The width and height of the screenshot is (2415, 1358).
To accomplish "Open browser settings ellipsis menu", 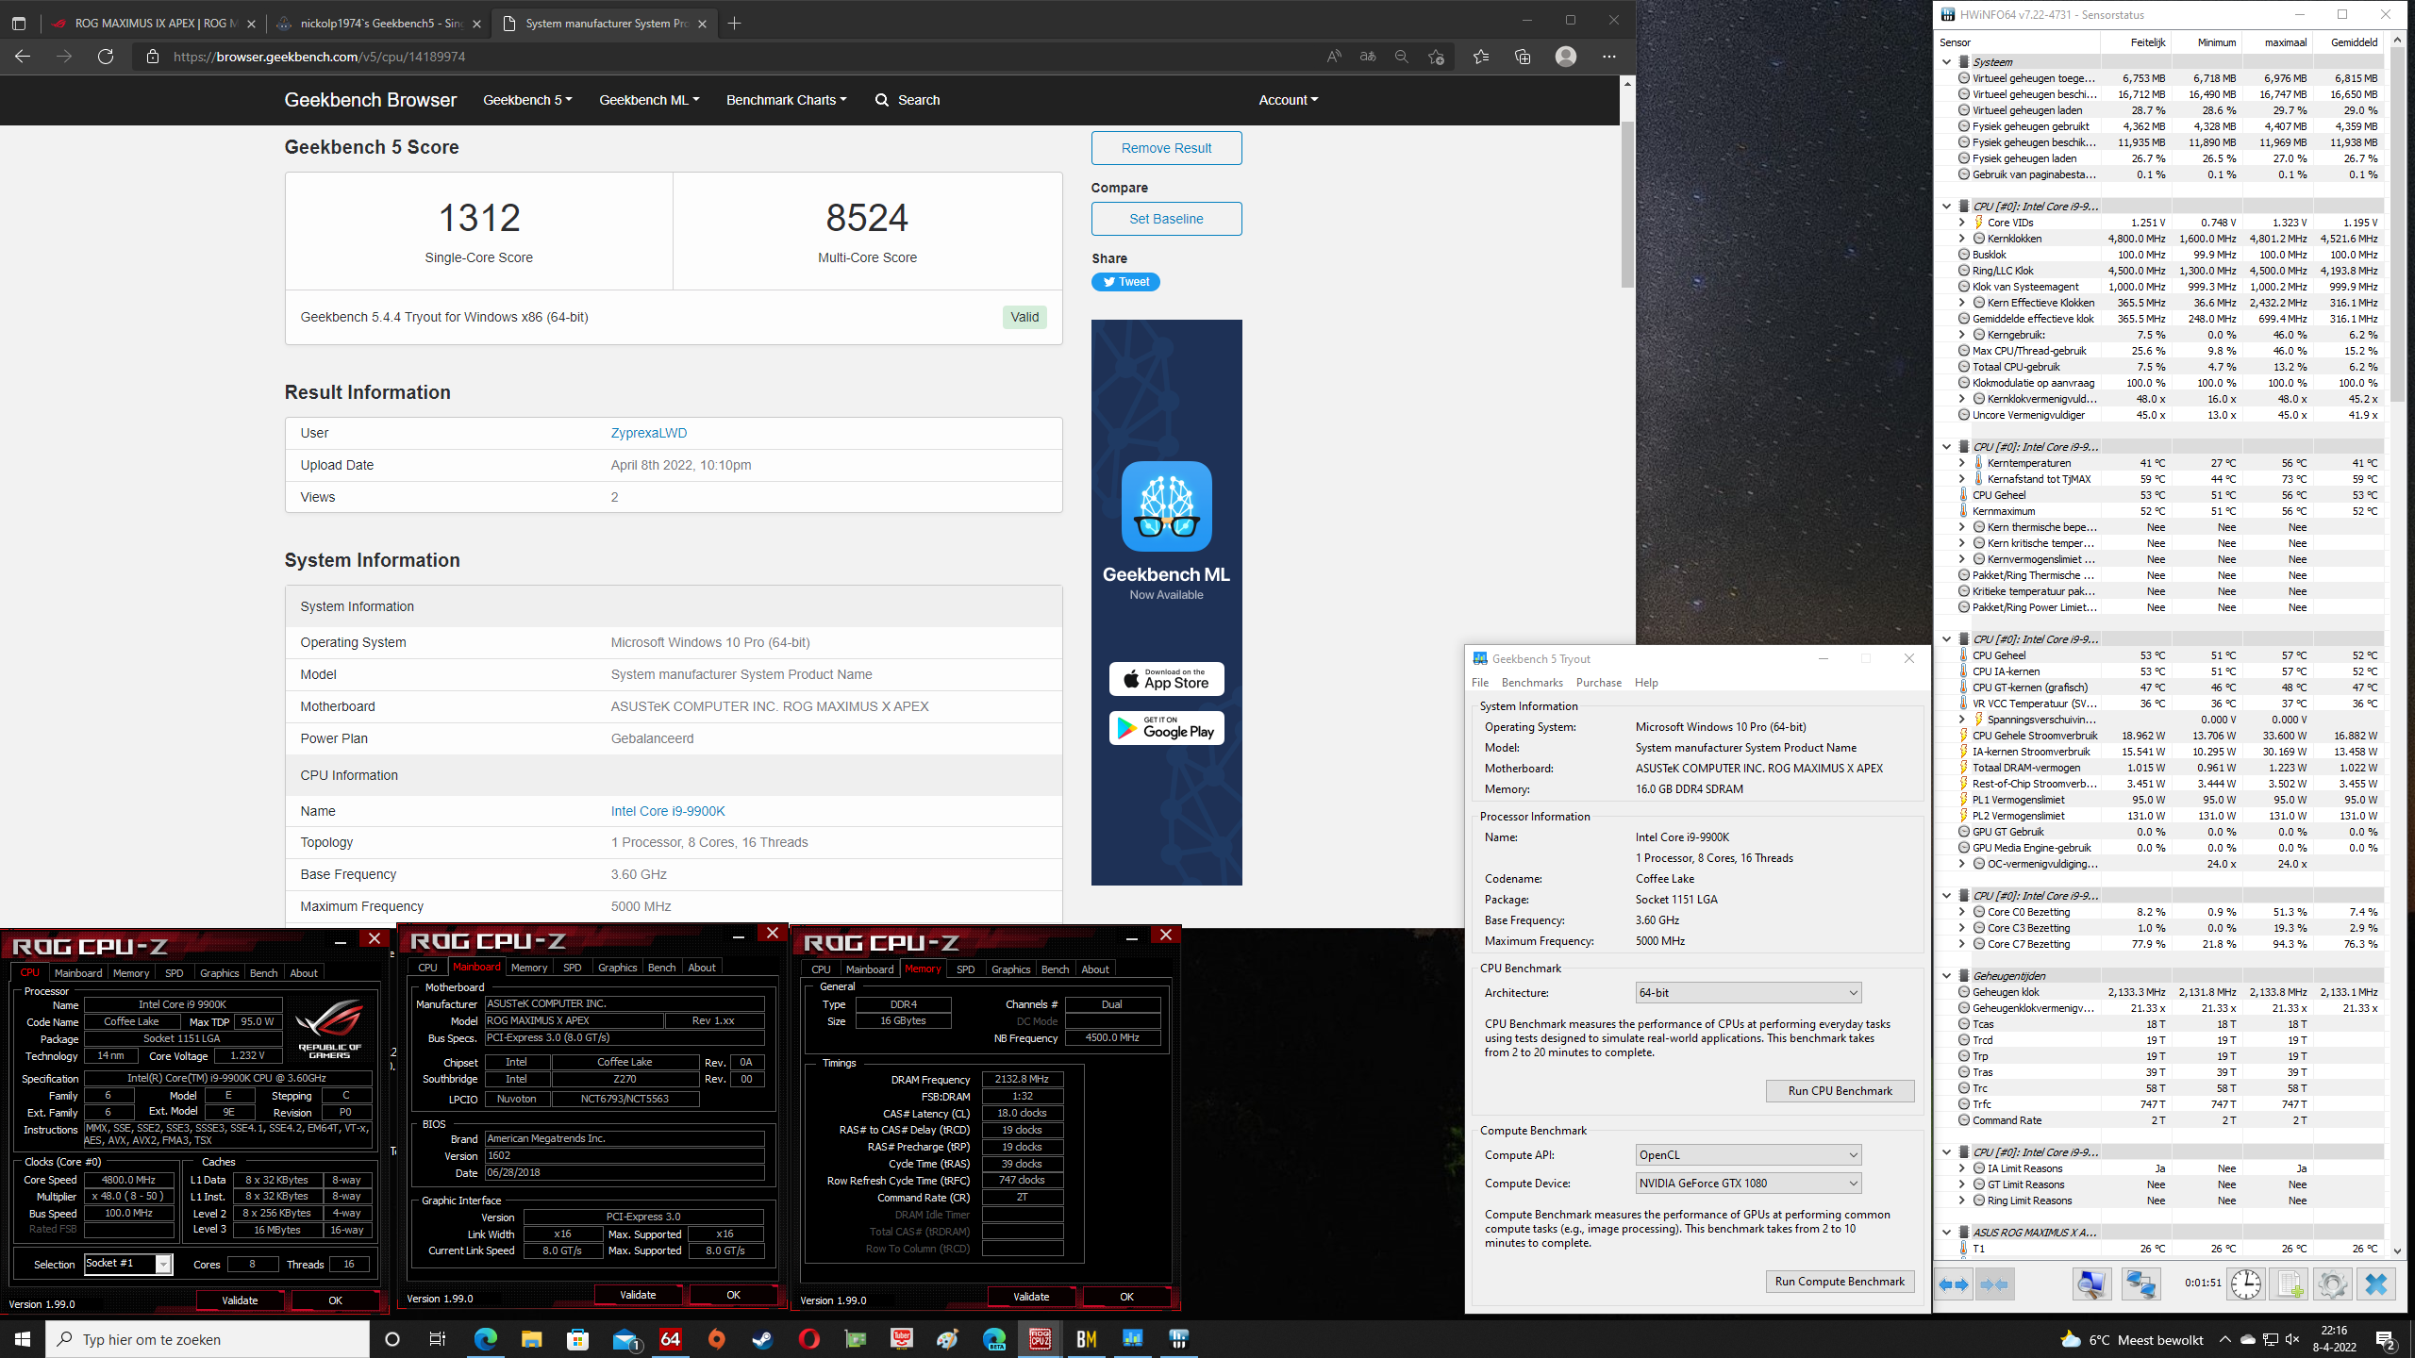I will coord(1609,57).
